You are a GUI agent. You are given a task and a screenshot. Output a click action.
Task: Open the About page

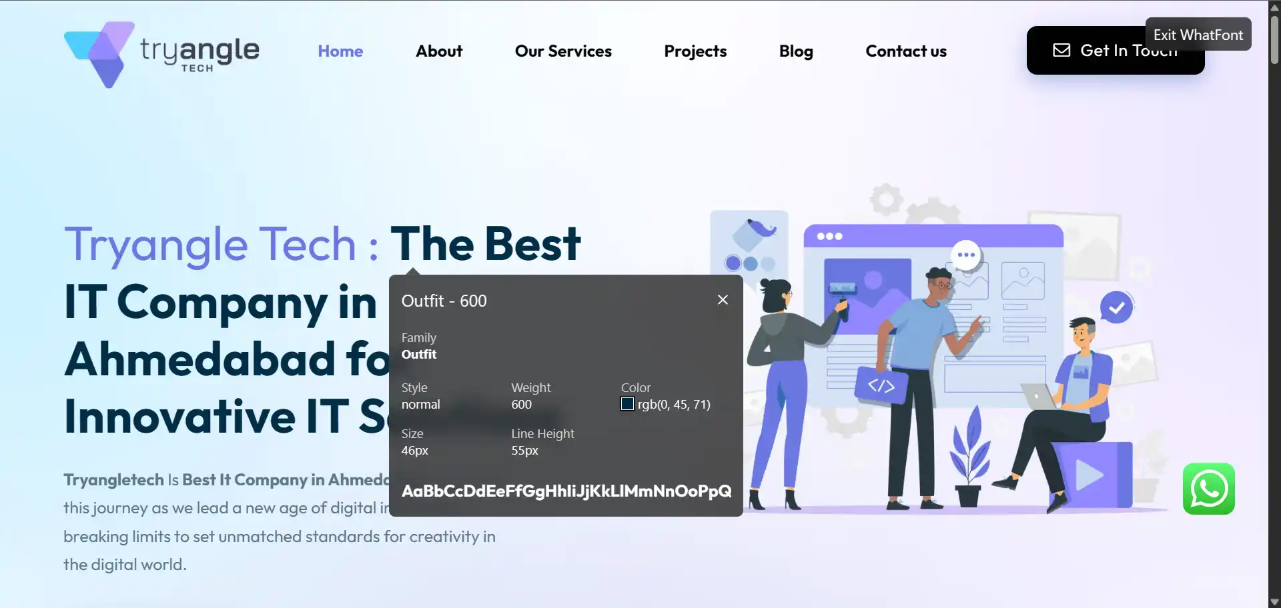(x=439, y=51)
